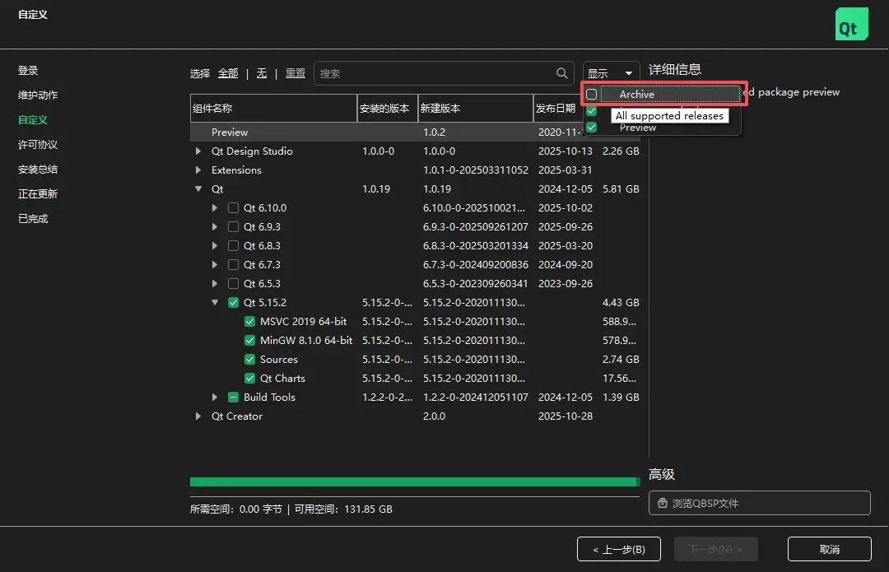Select the Archive menu entry
Viewport: 889px width, 572px height.
pos(663,94)
